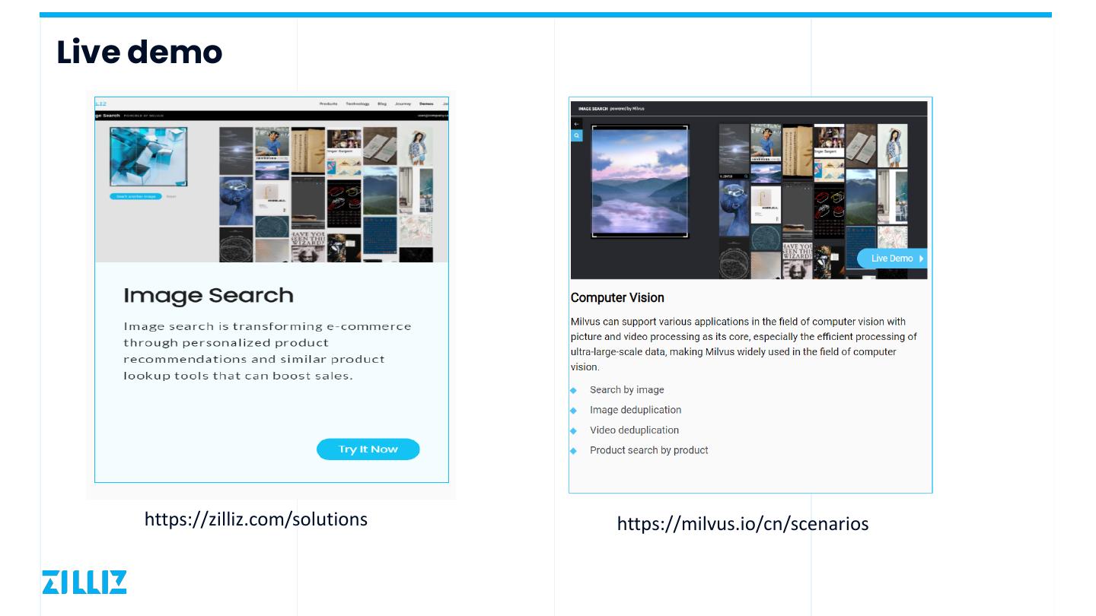Image resolution: width=1096 pixels, height=616 pixels.
Task: Click the blue alien head thumbnail in Milvus demo
Action: tap(734, 208)
